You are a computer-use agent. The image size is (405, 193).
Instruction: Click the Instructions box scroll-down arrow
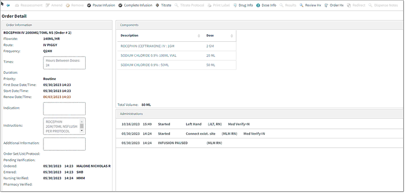82,131
